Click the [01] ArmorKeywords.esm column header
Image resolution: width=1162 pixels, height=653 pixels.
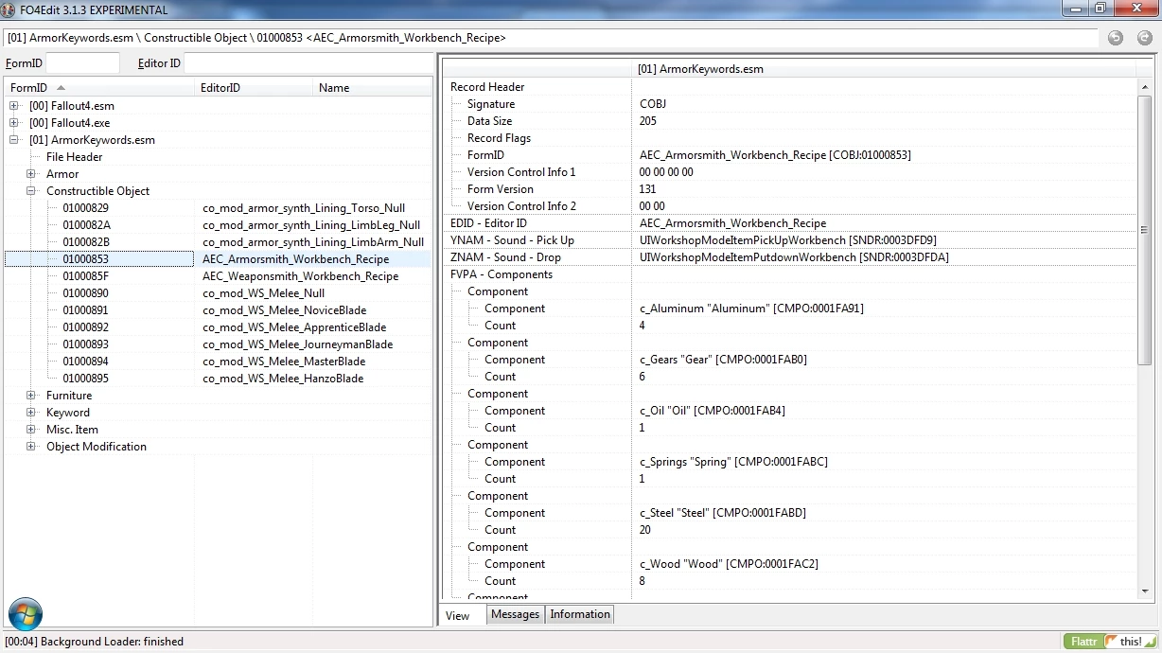[x=884, y=69]
